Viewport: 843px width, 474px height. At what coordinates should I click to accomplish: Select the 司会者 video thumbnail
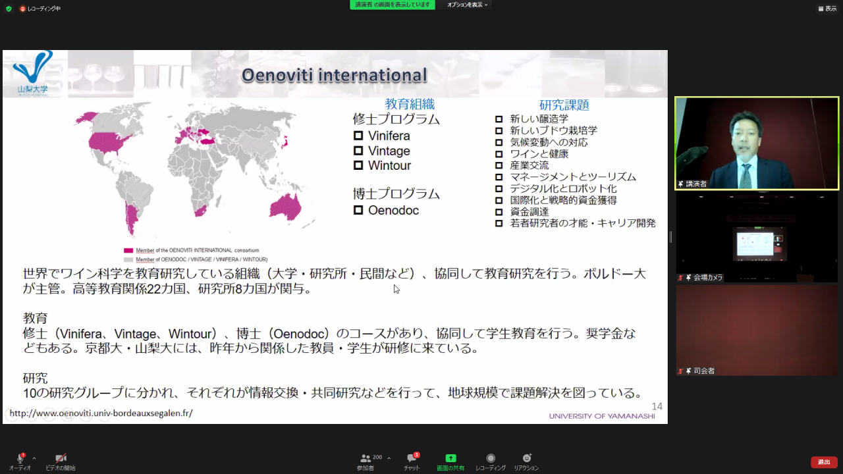pyautogui.click(x=757, y=330)
